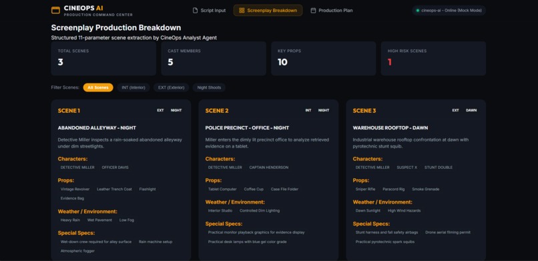Click the CAPTAIN HENDERSON character tag
The width and height of the screenshot is (538, 261).
click(x=268, y=168)
